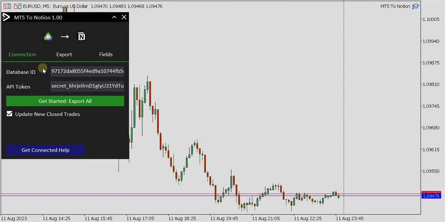This screenshot has width=445, height=222.
Task: Click the 11 Aug 21:05 time label
Action: point(266,219)
